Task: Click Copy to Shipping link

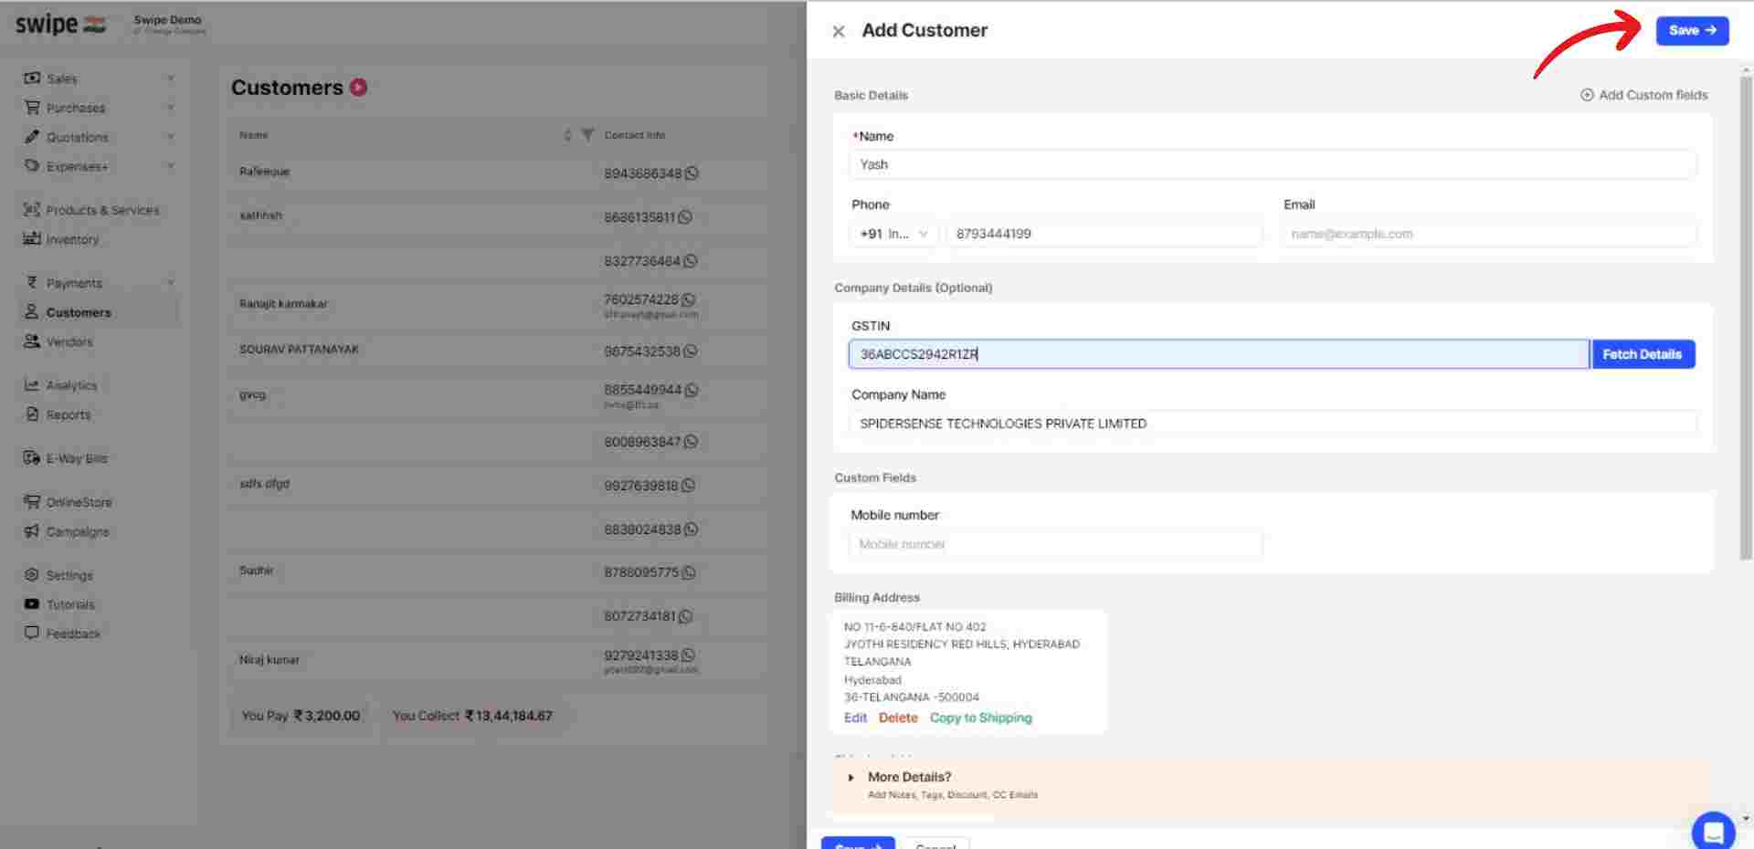Action: click(980, 718)
